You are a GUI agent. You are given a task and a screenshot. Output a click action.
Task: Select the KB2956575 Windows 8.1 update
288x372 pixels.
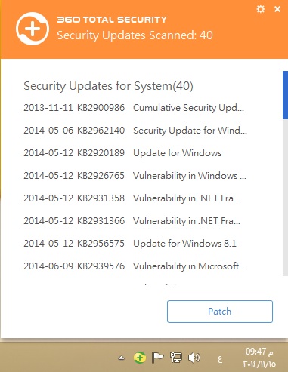(130, 244)
